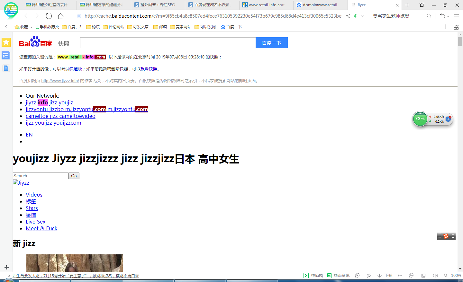Viewport: 463px width, 282px height.
Task: Focus the Baidu snapshot search input
Action: click(x=168, y=43)
